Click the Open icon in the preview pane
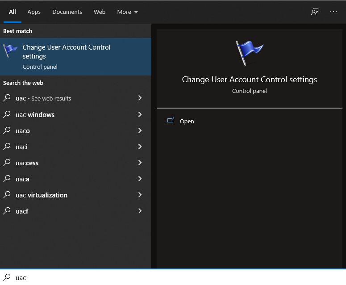 [x=171, y=120]
